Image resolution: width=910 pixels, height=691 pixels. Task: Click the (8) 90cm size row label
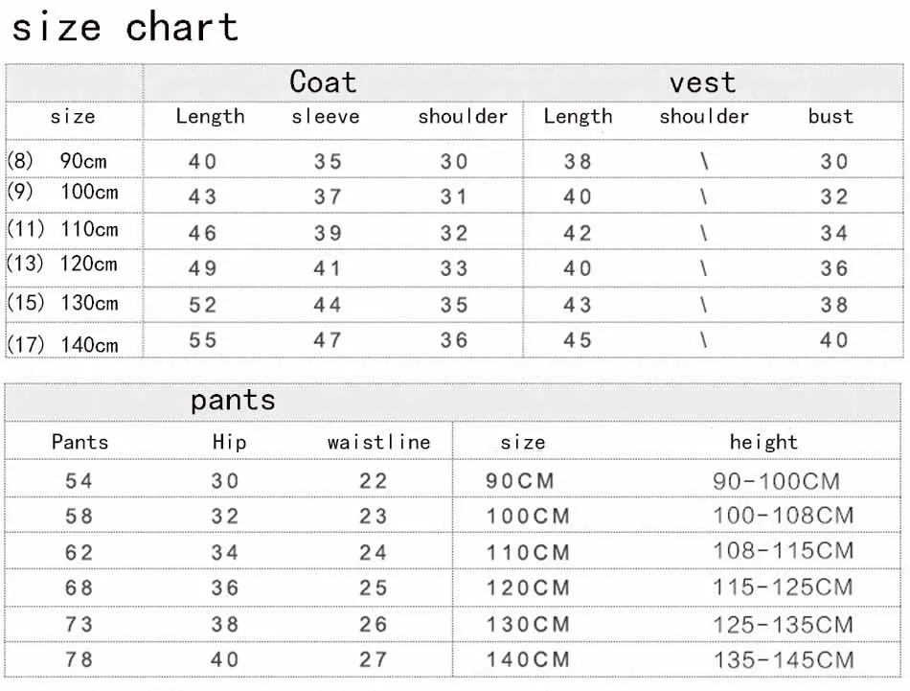point(57,160)
